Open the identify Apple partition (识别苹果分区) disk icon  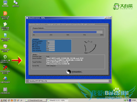click(5, 91)
